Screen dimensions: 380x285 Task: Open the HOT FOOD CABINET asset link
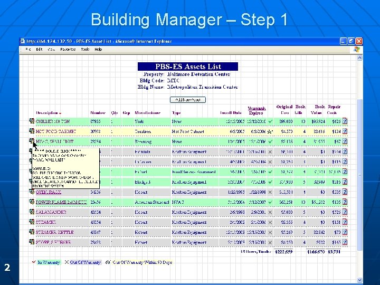[56, 131]
